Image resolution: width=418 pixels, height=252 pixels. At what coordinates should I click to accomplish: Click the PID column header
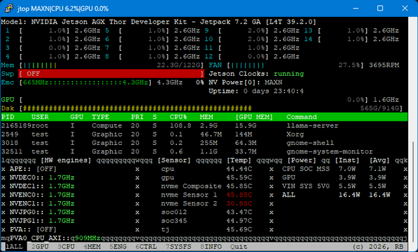tap(8, 117)
